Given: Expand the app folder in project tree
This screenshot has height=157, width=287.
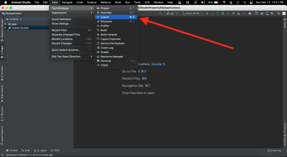Looking at the screenshot, I should 6,24.
